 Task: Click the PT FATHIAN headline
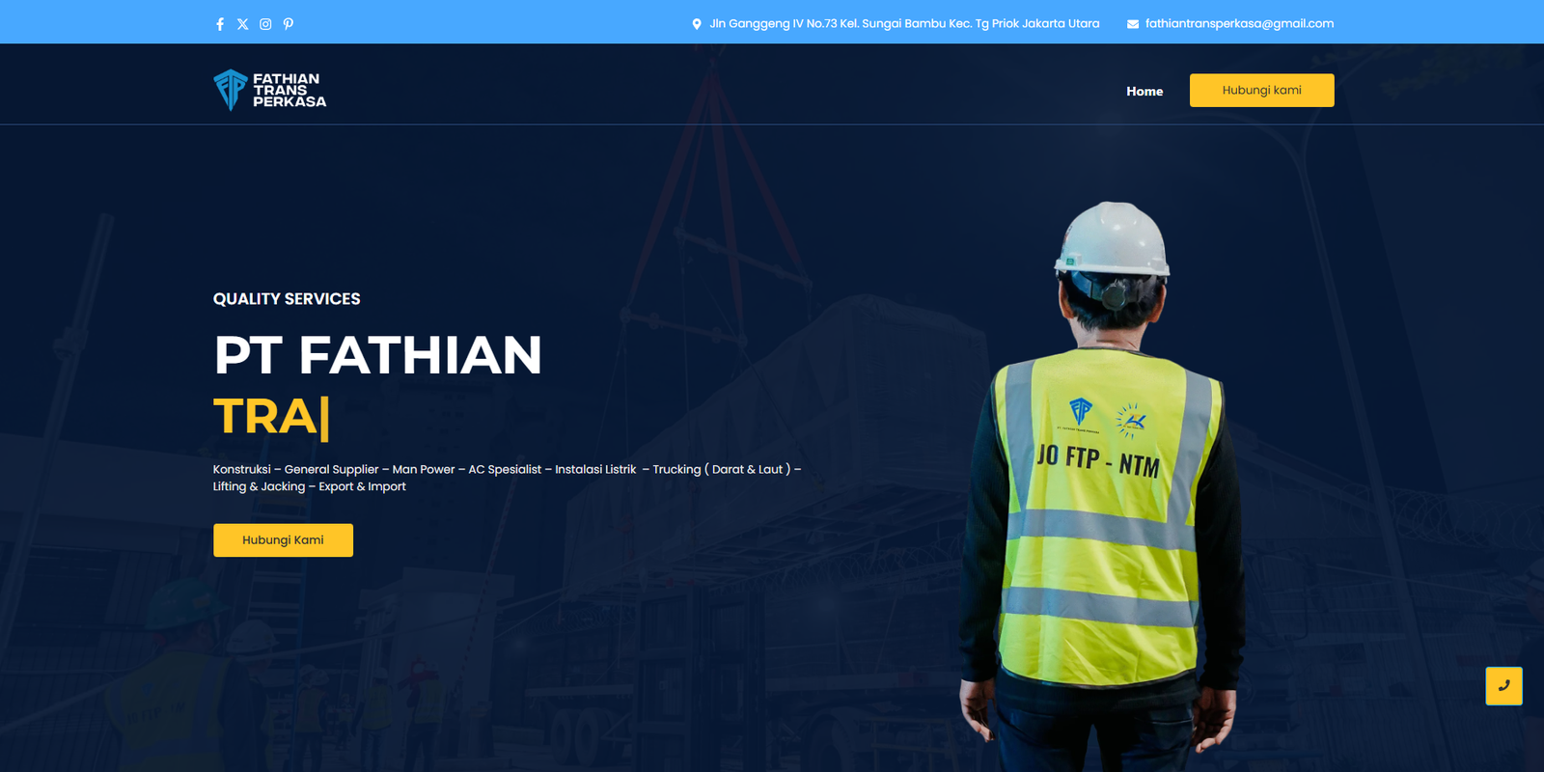[x=377, y=355]
